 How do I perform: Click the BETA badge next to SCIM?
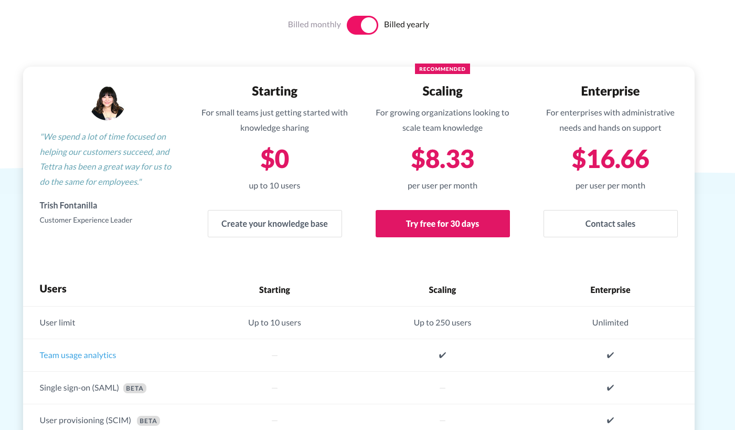pos(148,421)
